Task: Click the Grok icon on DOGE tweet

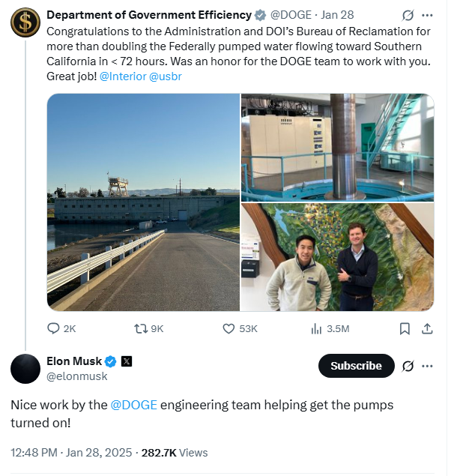Action: tap(408, 15)
